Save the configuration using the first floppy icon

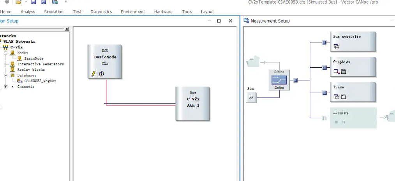point(34,2)
